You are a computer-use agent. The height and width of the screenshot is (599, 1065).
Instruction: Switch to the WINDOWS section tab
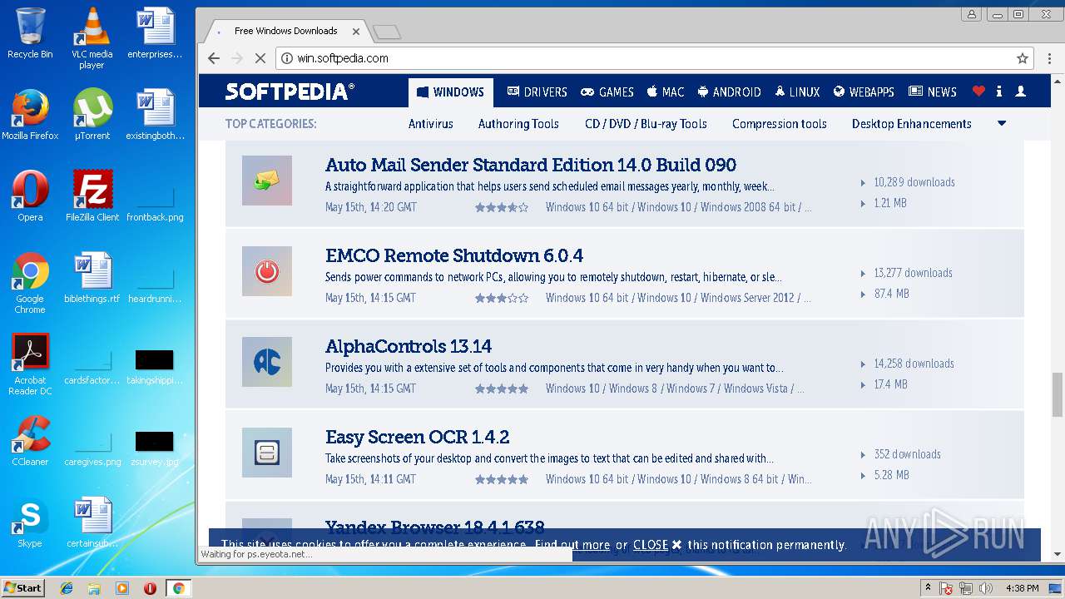[451, 92]
